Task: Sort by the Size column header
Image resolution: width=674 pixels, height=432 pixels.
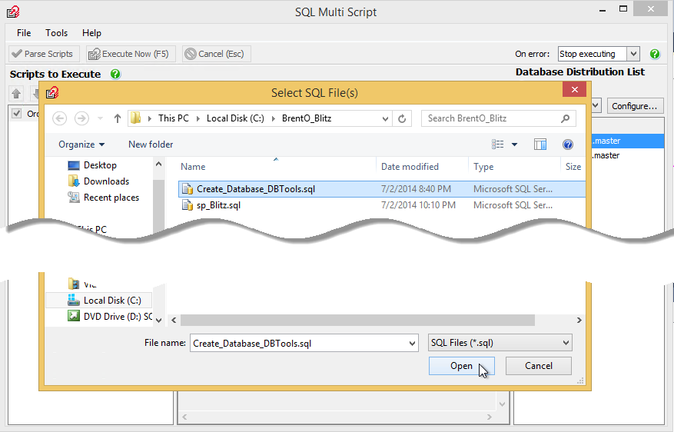Action: (x=573, y=167)
